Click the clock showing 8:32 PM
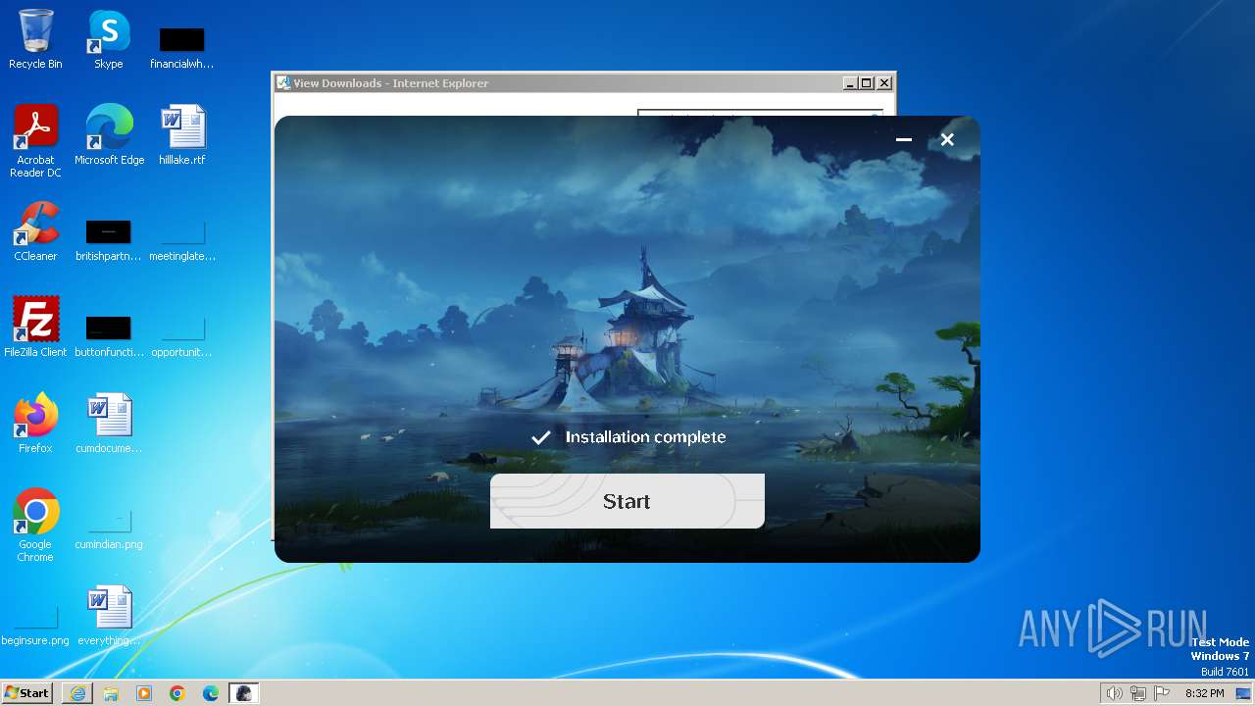This screenshot has height=706, width=1255. coord(1204,693)
